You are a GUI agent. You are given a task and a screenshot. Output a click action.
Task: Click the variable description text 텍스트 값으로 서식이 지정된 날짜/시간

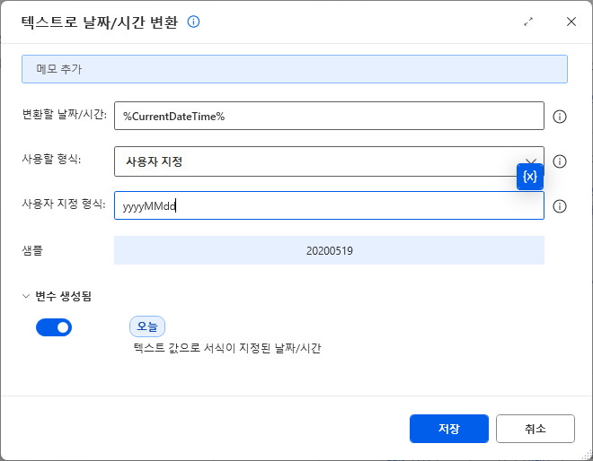pyautogui.click(x=227, y=348)
